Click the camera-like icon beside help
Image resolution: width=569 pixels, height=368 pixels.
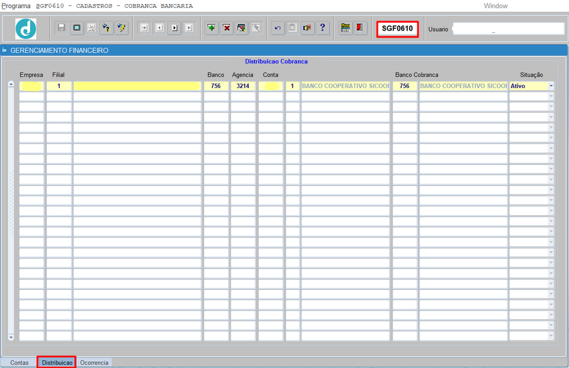point(308,28)
